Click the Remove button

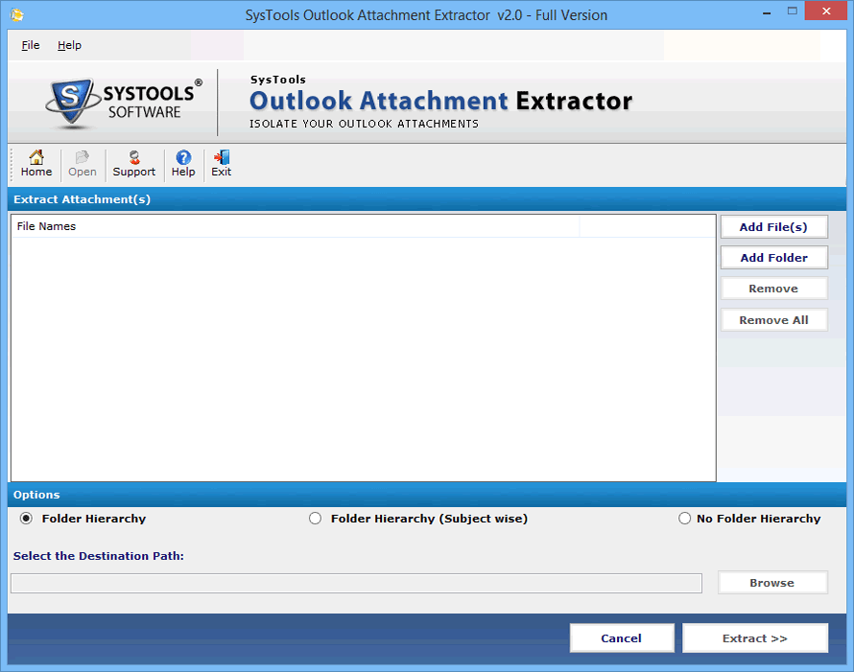coord(774,289)
